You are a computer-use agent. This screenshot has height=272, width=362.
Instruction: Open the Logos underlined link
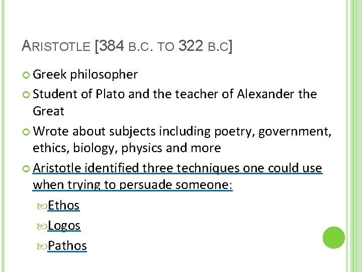pyautogui.click(x=64, y=226)
